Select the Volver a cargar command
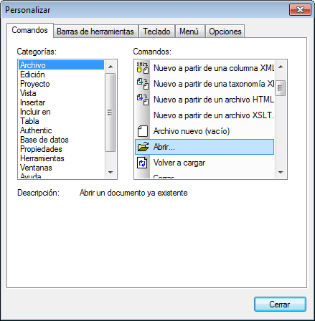The width and height of the screenshot is (315, 321). point(204,163)
